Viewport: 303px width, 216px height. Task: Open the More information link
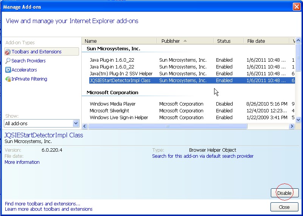point(22,162)
